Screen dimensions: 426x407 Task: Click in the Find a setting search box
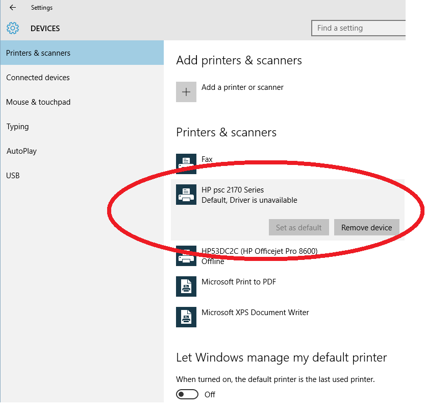[x=358, y=28]
